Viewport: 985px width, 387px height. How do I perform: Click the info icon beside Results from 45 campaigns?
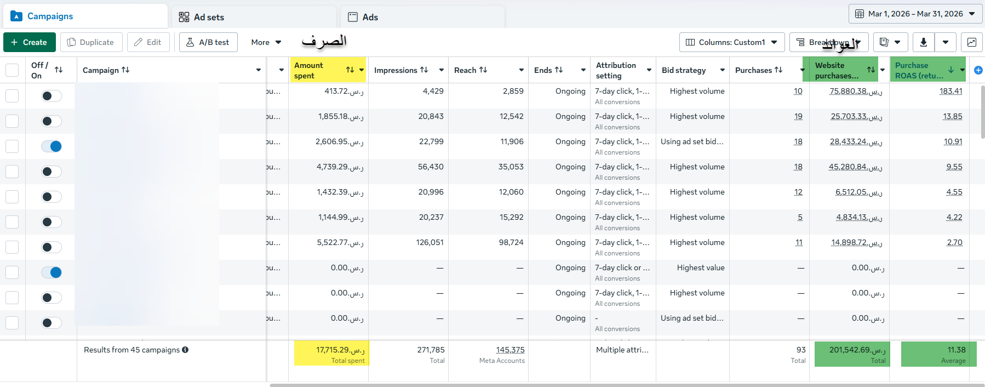(x=185, y=350)
